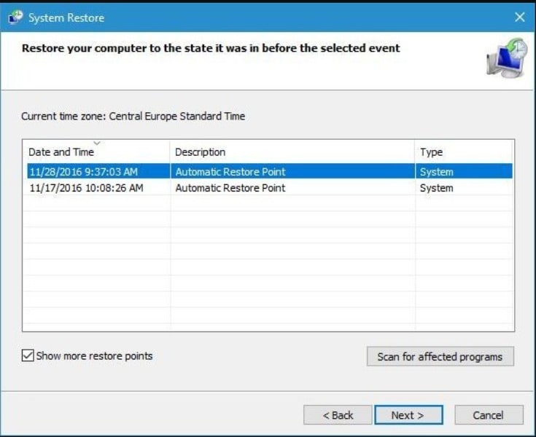
Task: Select the 11/28/2016 9:37:03 AM restore point
Action: click(x=270, y=171)
